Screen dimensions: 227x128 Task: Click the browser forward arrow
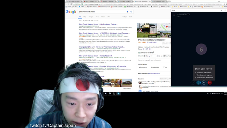69,4
